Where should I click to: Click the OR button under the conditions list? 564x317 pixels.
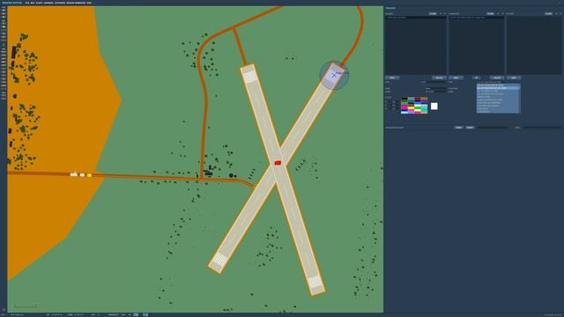[x=476, y=77]
